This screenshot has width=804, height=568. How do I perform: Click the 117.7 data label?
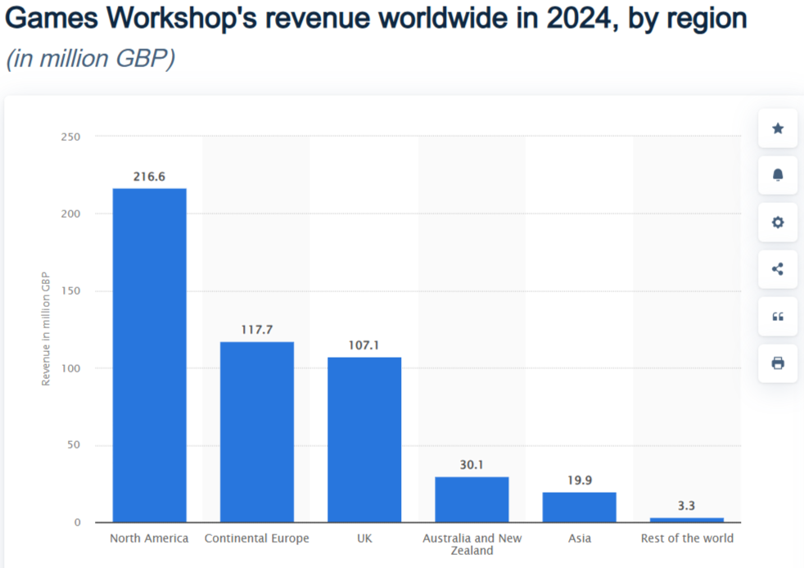(257, 329)
